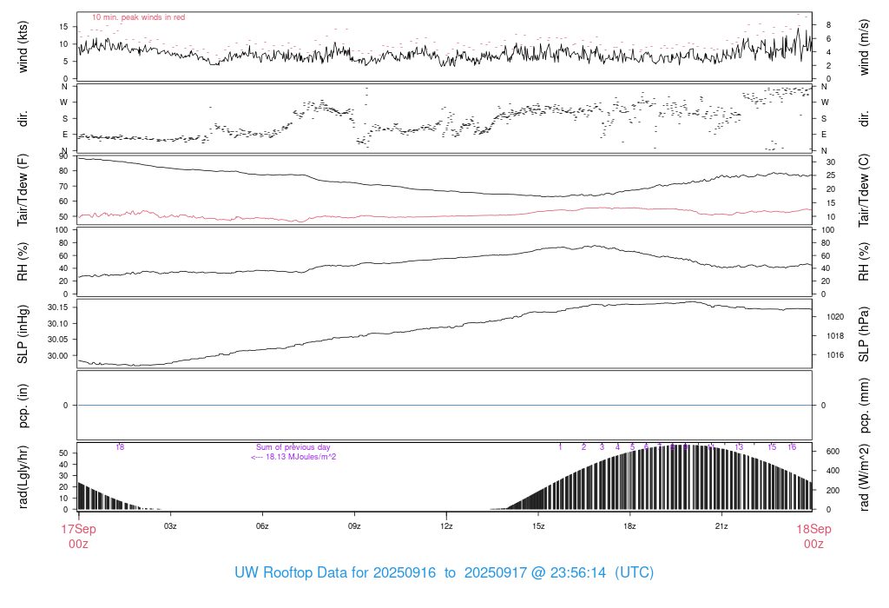Click the '600' W/m^2 tick label
The height and width of the screenshot is (608, 889).
tap(833, 452)
